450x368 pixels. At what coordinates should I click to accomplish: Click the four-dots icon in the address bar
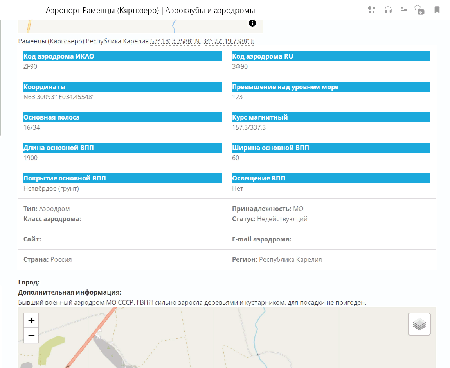click(371, 10)
